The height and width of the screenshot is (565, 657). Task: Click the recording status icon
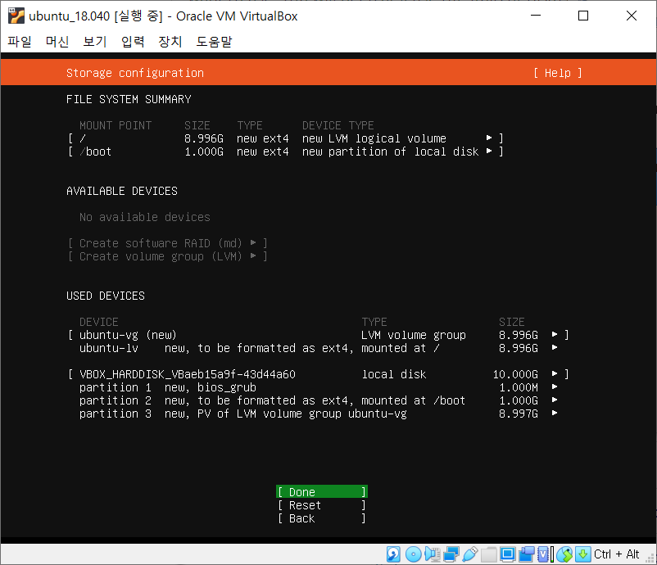(x=526, y=554)
